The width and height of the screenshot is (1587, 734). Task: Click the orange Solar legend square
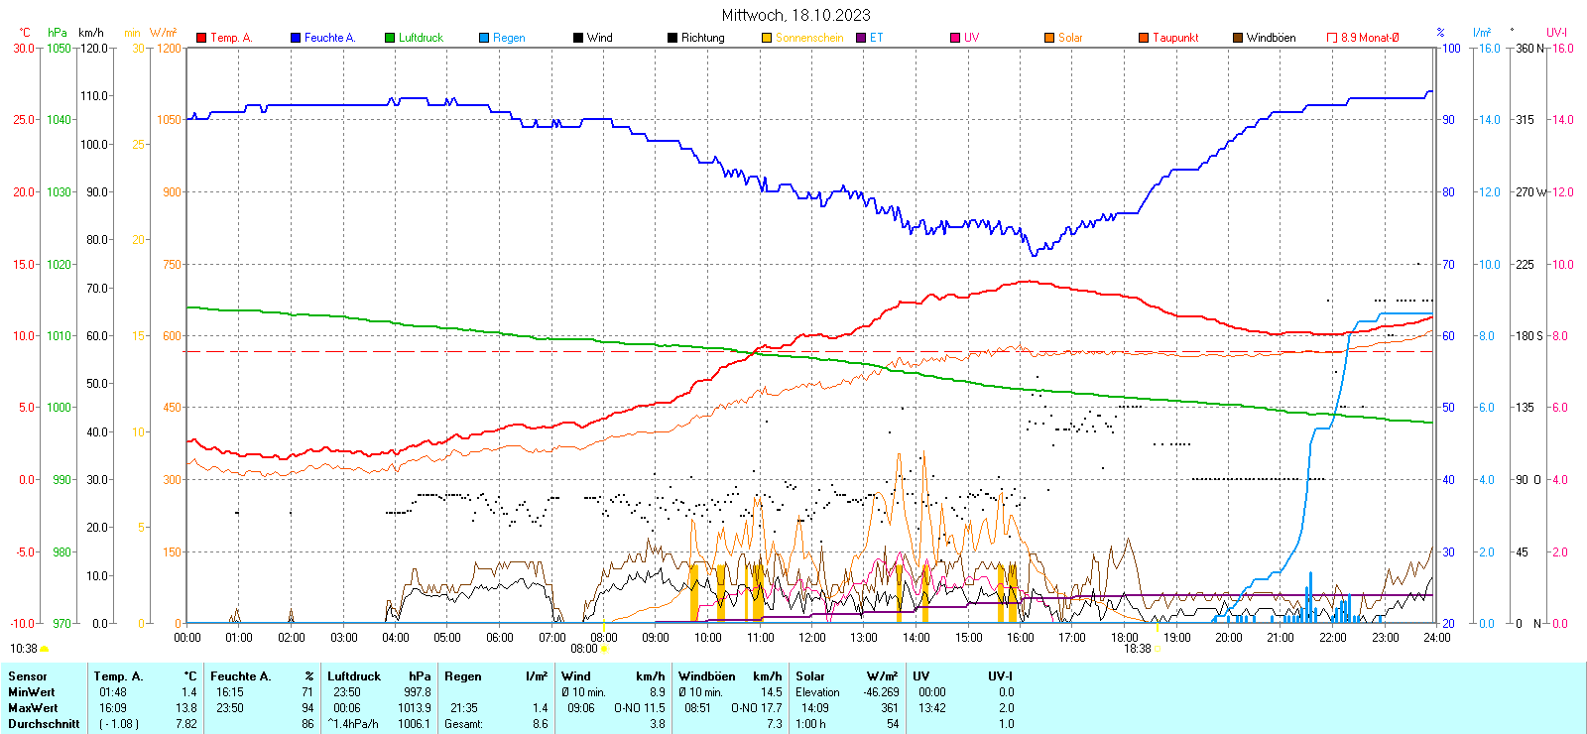1049,38
